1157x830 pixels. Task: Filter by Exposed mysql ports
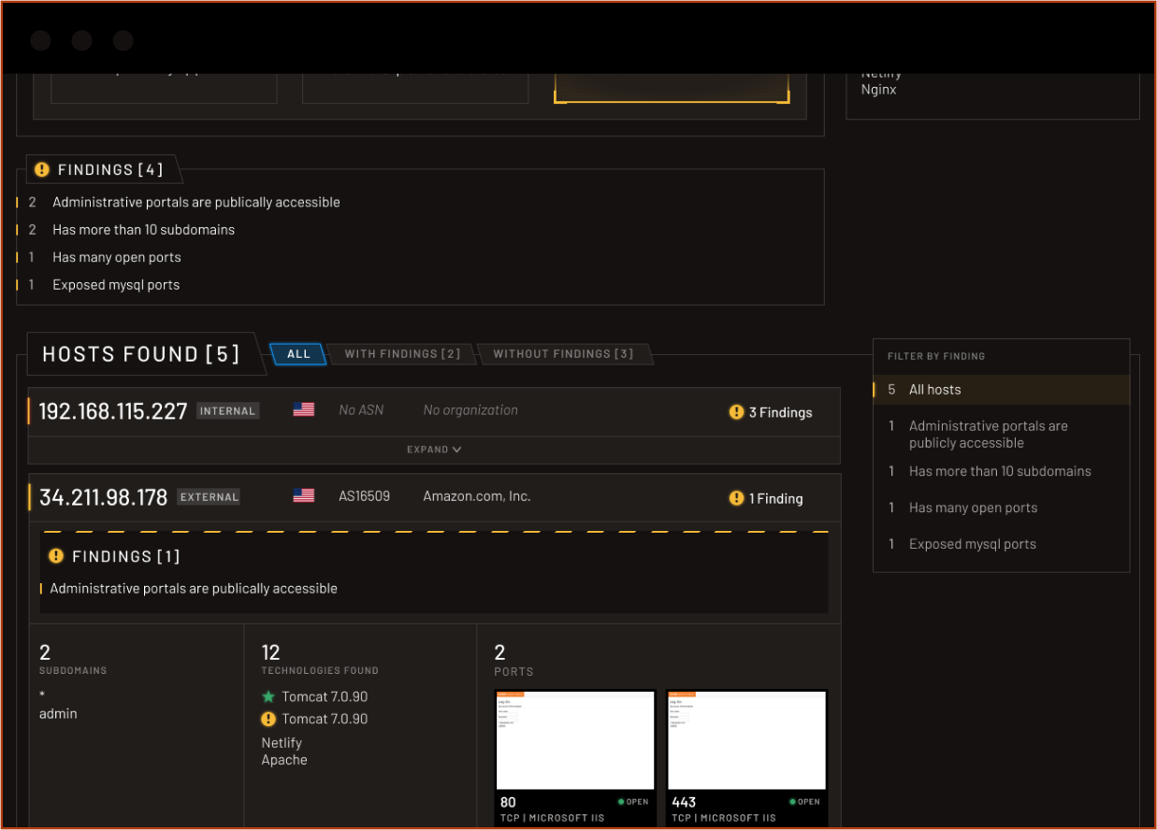pyautogui.click(x=972, y=544)
